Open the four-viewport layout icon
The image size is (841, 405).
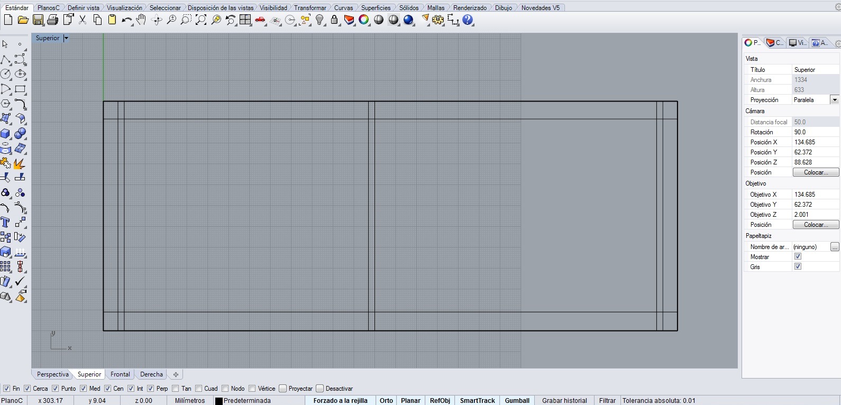pyautogui.click(x=245, y=20)
